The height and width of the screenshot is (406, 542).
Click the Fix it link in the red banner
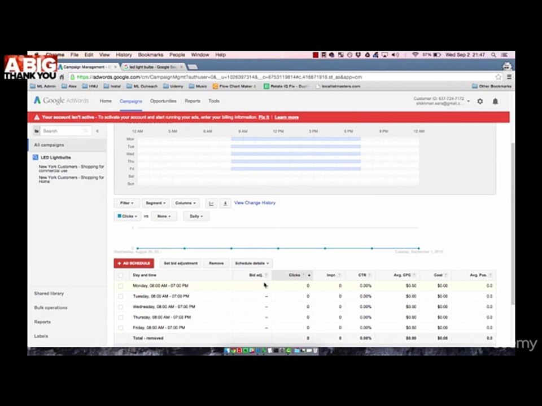[264, 117]
